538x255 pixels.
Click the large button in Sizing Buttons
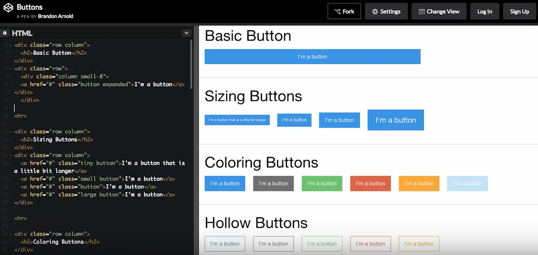(395, 120)
